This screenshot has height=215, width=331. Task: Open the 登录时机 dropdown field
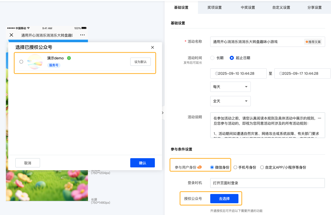(x=267, y=183)
